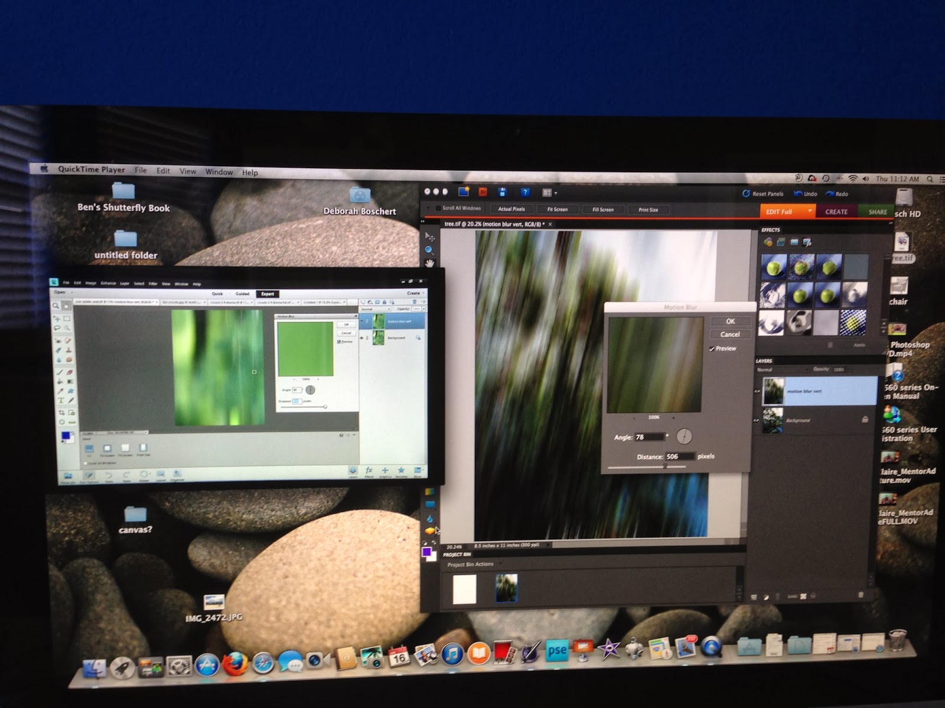
Task: Select the Hand tool in Elements toolbox
Action: pyautogui.click(x=430, y=263)
